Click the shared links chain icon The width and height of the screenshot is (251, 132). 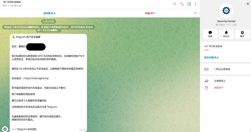point(206,69)
